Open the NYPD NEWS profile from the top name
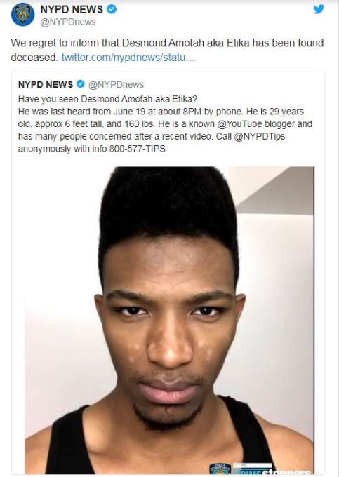Image resolution: width=339 pixels, height=477 pixels. [72, 9]
